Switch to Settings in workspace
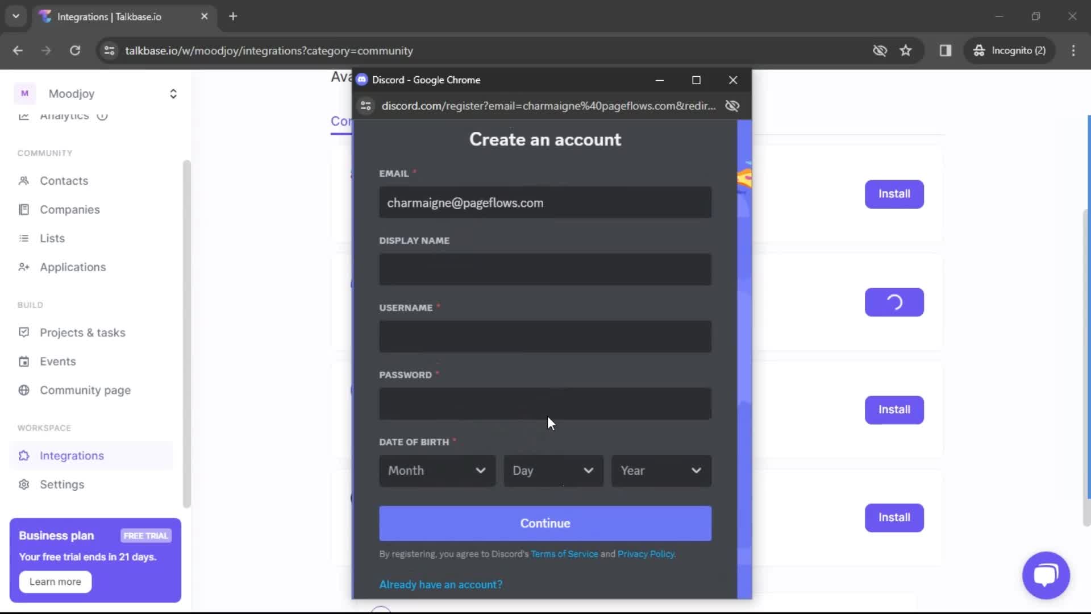This screenshot has width=1091, height=614. tap(62, 484)
